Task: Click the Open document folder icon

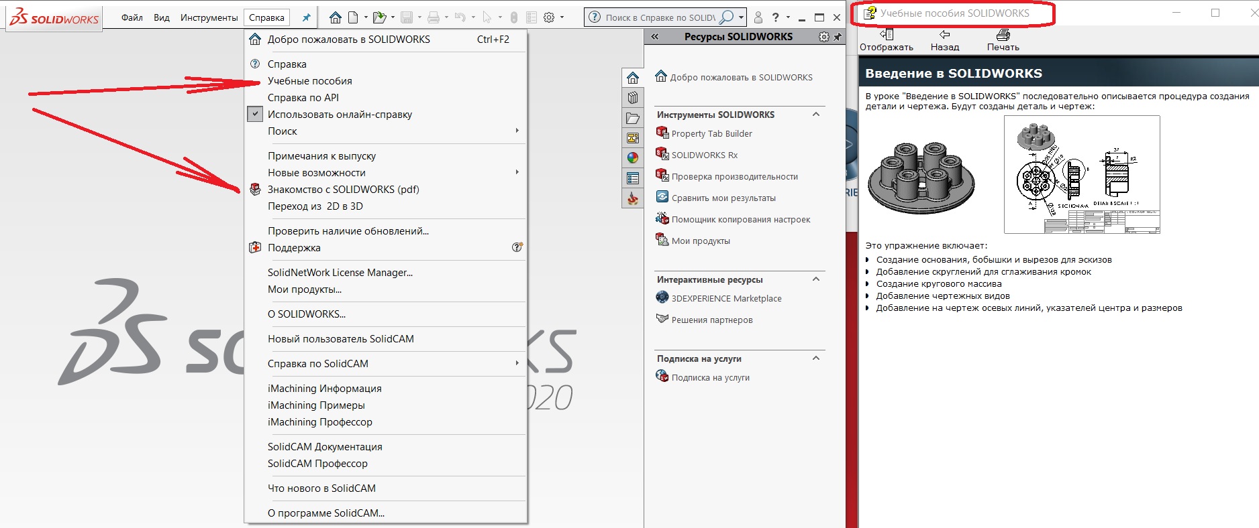Action: coord(379,17)
